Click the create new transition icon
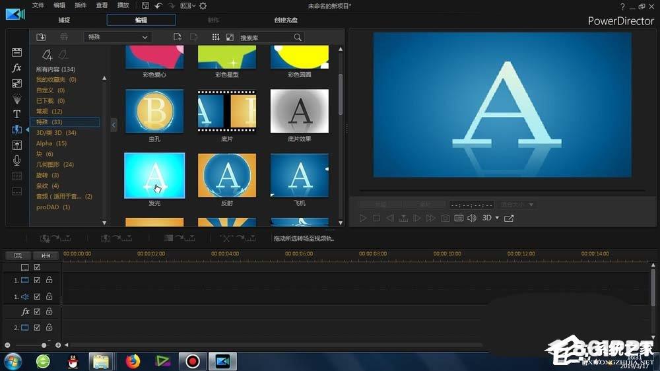This screenshot has width=660, height=371. [x=177, y=37]
